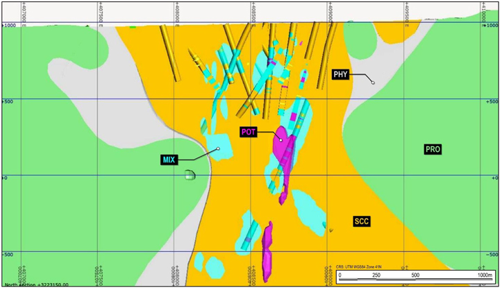Click the scale bar 1000m label
Image resolution: width=500 pixels, height=288 pixels.
[x=485, y=275]
